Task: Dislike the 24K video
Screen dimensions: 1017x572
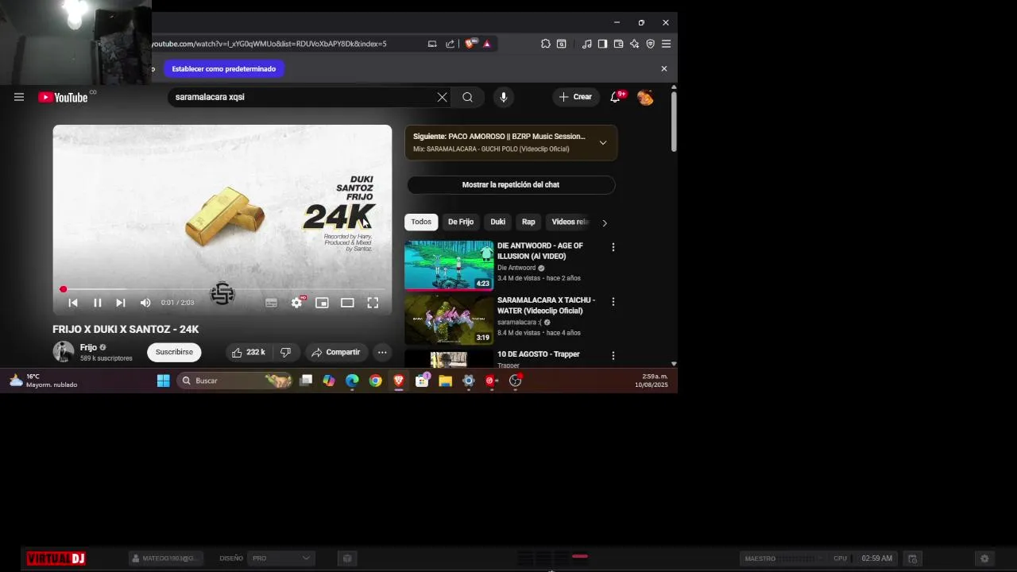Action: [x=285, y=352]
